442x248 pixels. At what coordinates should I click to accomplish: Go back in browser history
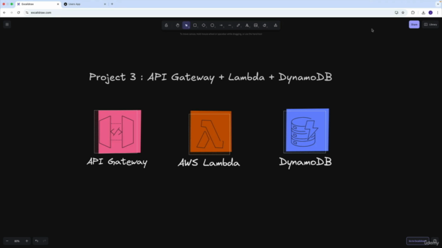coord(4,12)
